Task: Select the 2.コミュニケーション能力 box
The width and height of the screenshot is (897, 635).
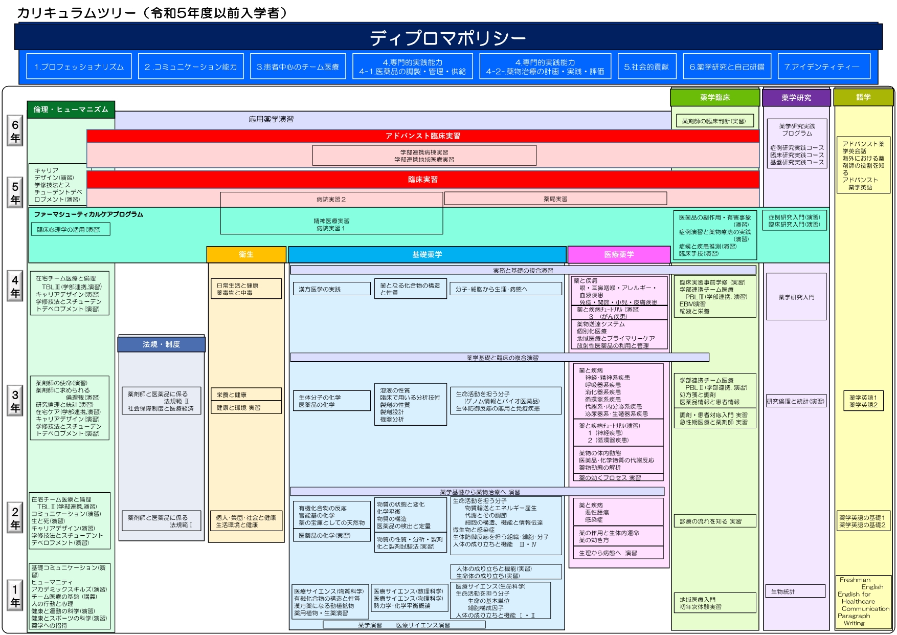Action: pyautogui.click(x=191, y=67)
